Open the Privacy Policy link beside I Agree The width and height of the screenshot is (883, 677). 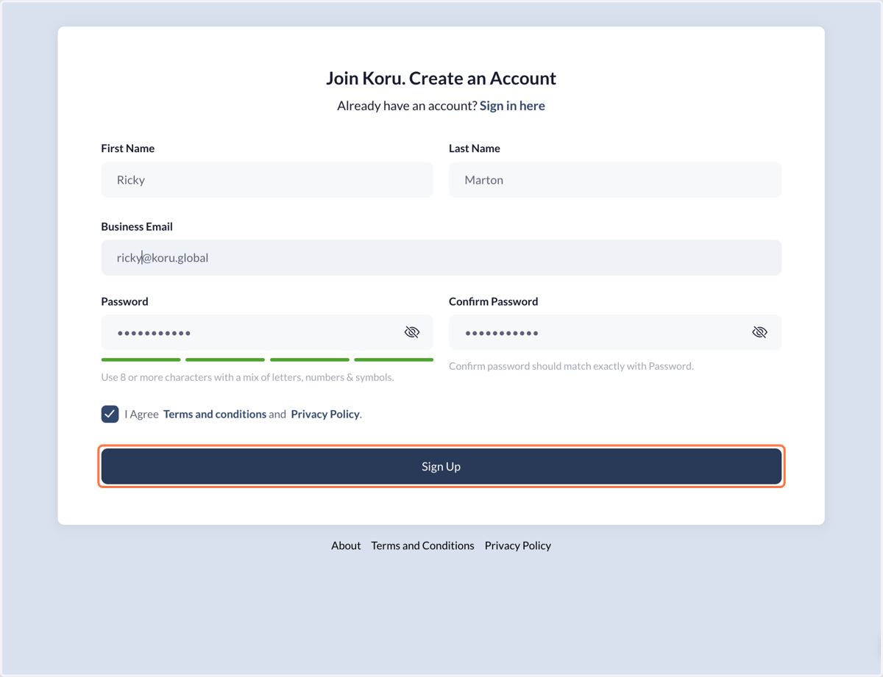click(325, 414)
